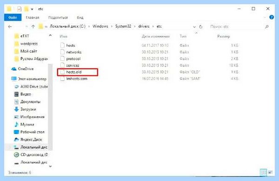Image resolution: width=279 pixels, height=181 pixels.
Task: Click the search etc input field
Action: pyautogui.click(x=237, y=27)
